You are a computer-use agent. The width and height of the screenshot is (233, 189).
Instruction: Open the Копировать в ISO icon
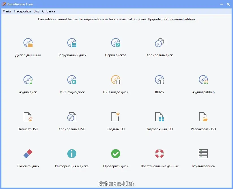[72, 117]
